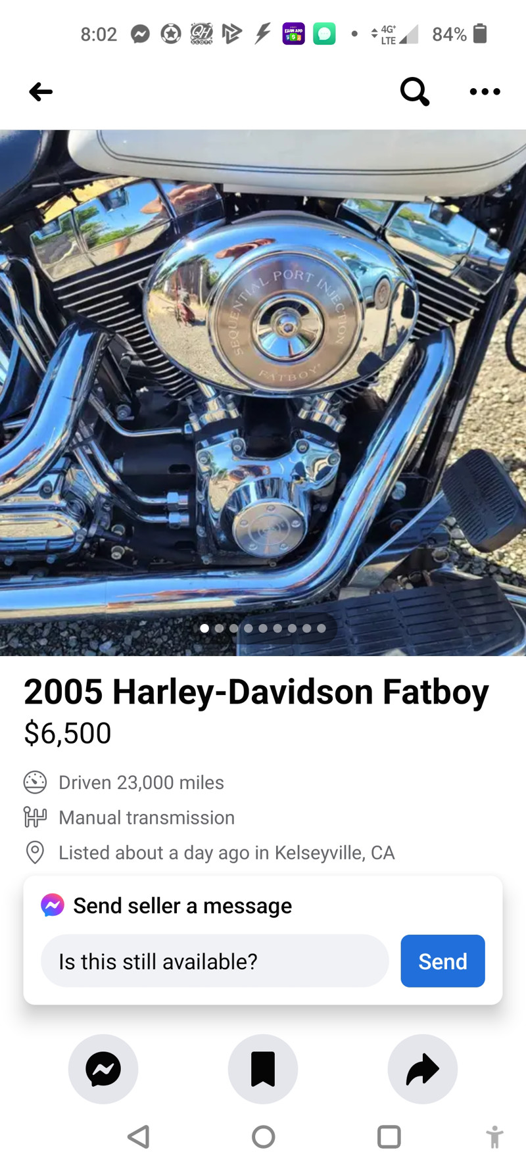This screenshot has width=526, height=1169.
Task: Share listing with the arrow icon
Action: [423, 1068]
